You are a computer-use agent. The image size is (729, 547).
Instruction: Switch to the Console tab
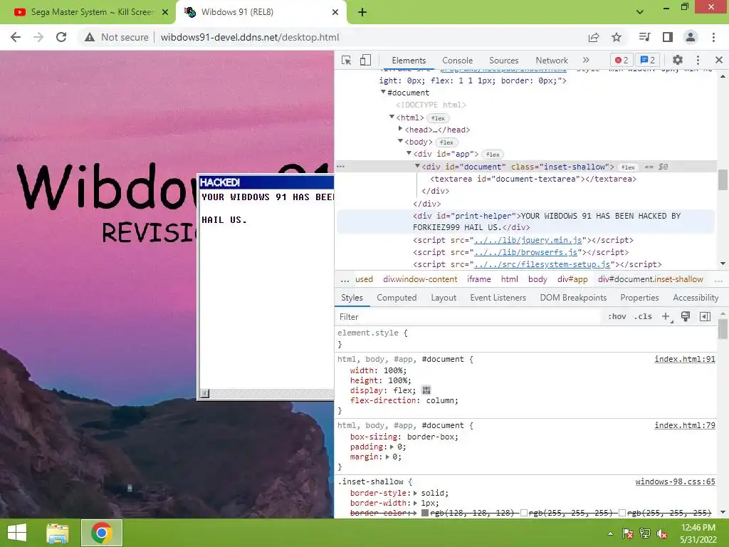[457, 61]
